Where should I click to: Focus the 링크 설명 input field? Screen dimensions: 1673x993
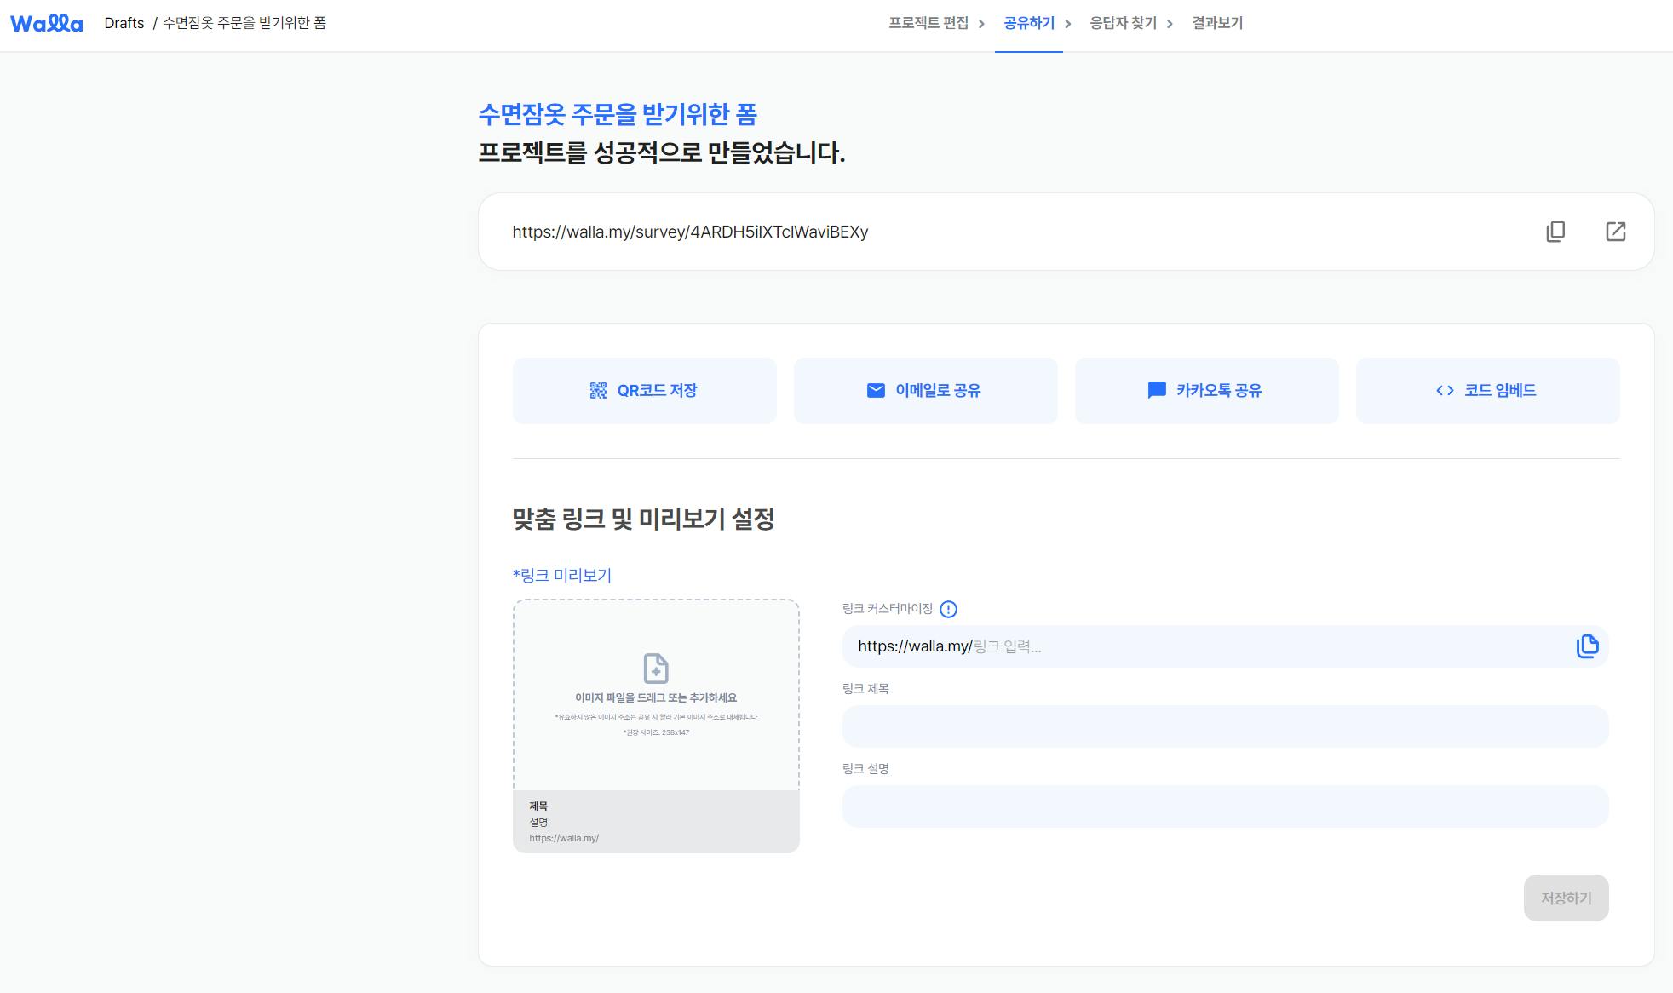[1225, 806]
